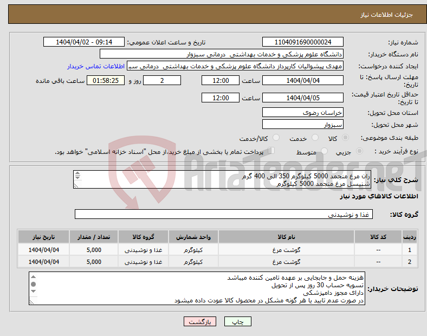Click گوشت مرغ in row 1

286,250
